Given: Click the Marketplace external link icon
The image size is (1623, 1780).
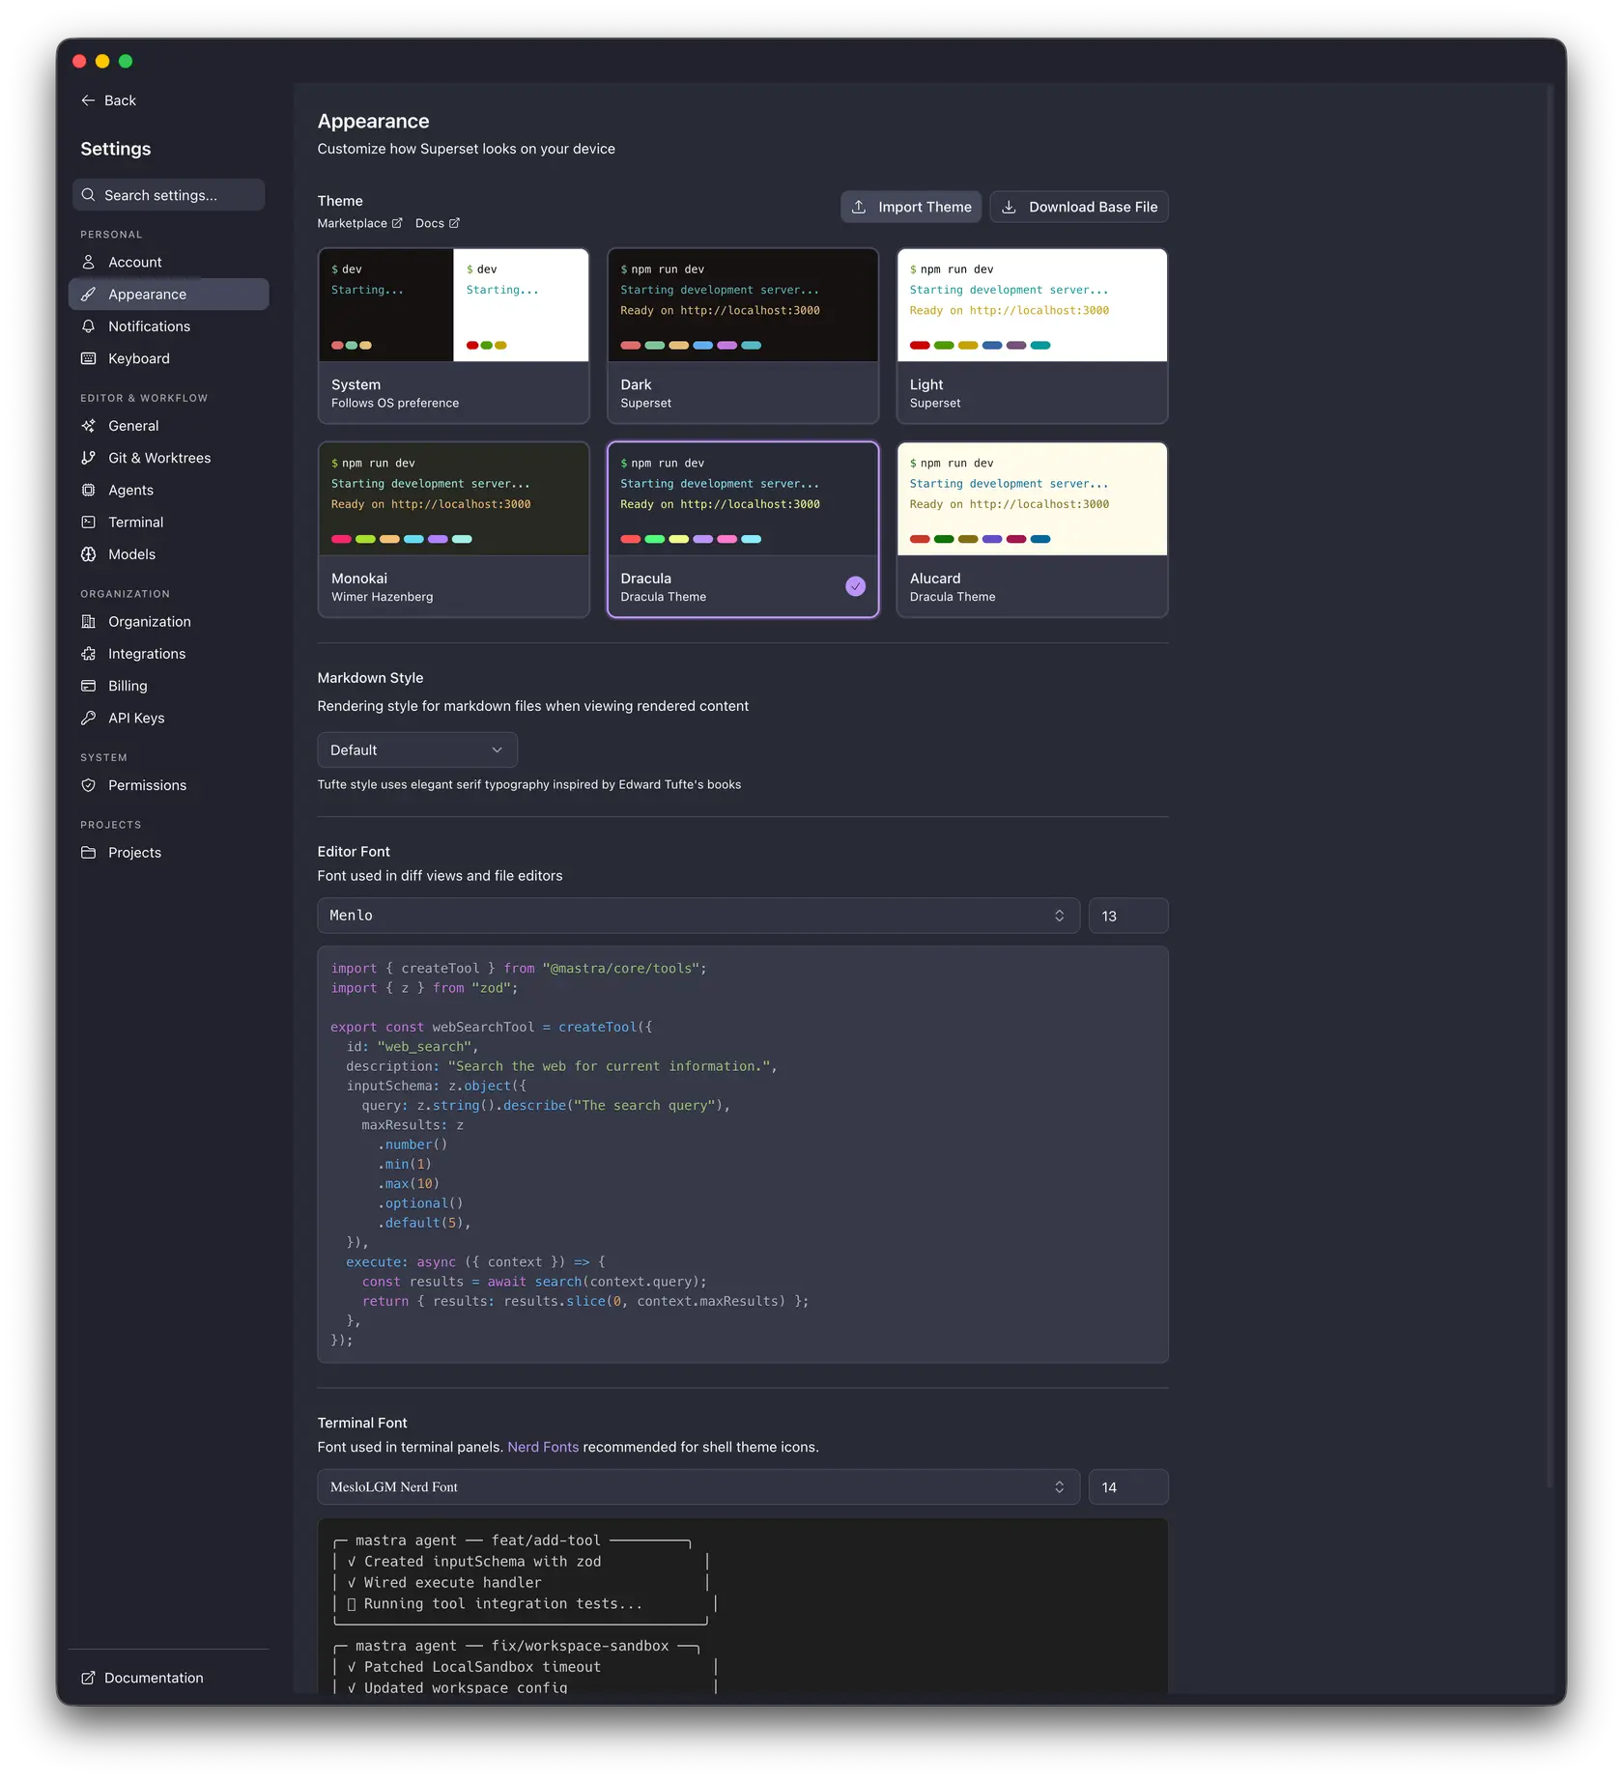Looking at the screenshot, I should pos(397,223).
